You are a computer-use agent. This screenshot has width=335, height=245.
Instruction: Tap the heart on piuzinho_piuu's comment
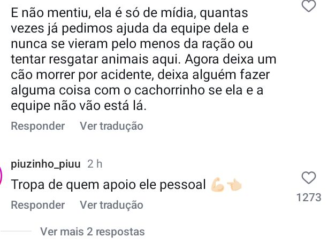click(x=309, y=178)
